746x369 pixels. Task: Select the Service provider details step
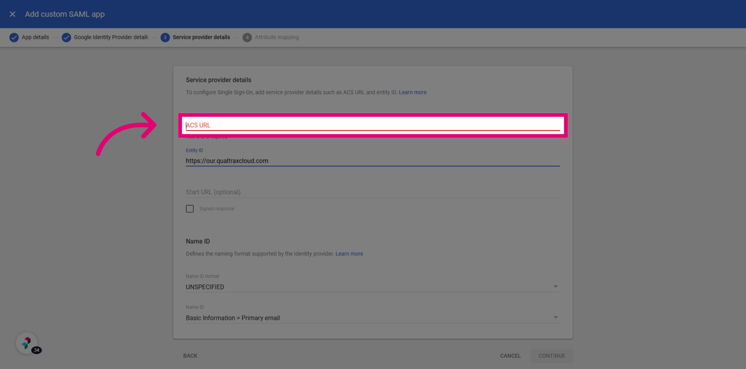(201, 37)
